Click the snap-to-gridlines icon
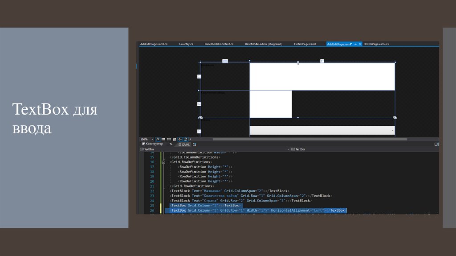The height and width of the screenshot is (256, 456). [169, 139]
